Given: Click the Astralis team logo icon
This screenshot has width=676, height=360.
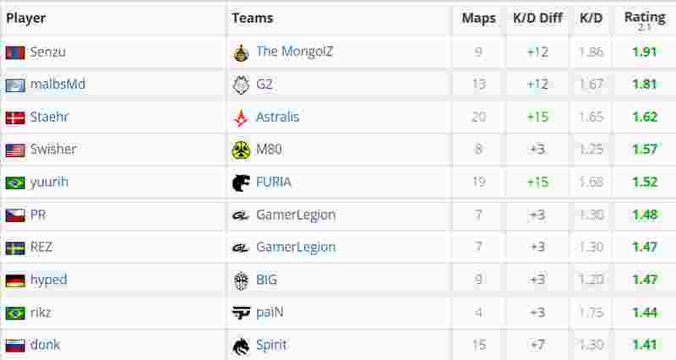Looking at the screenshot, I should point(241,117).
